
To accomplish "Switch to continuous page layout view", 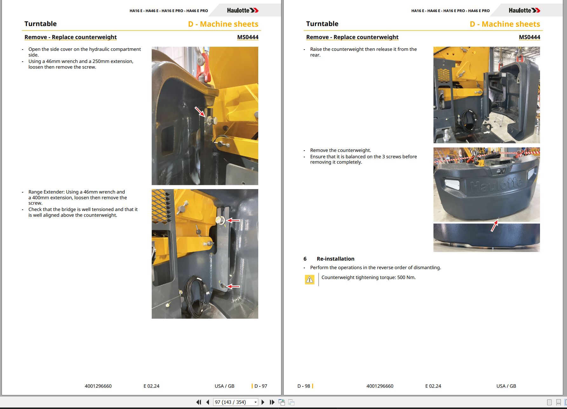I will 559,402.
